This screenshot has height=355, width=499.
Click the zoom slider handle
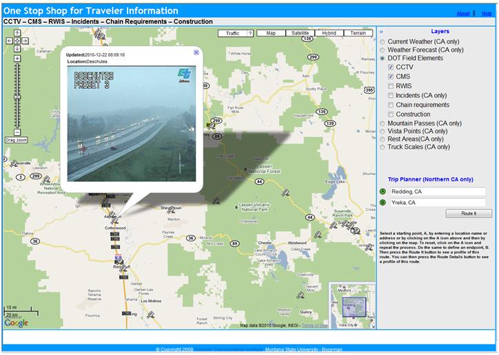(x=17, y=97)
